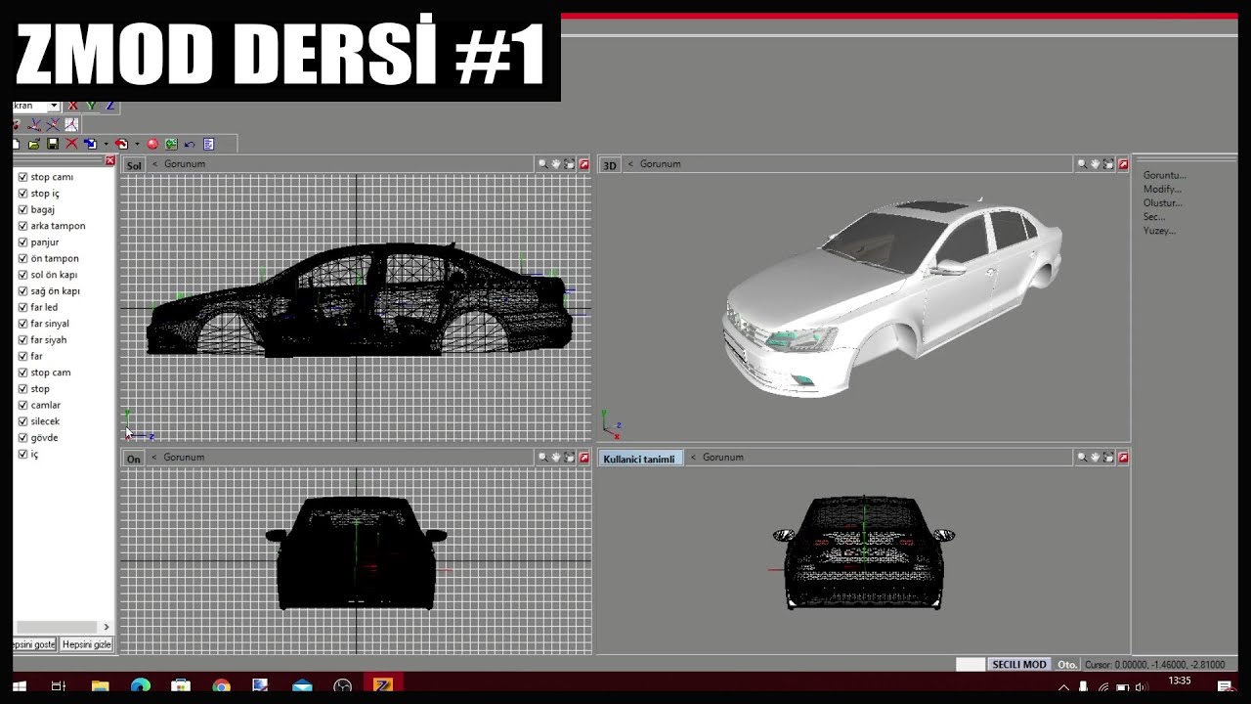Screen dimensions: 1251x704
Task: Open File Explorer from the taskbar
Action: pos(100,686)
